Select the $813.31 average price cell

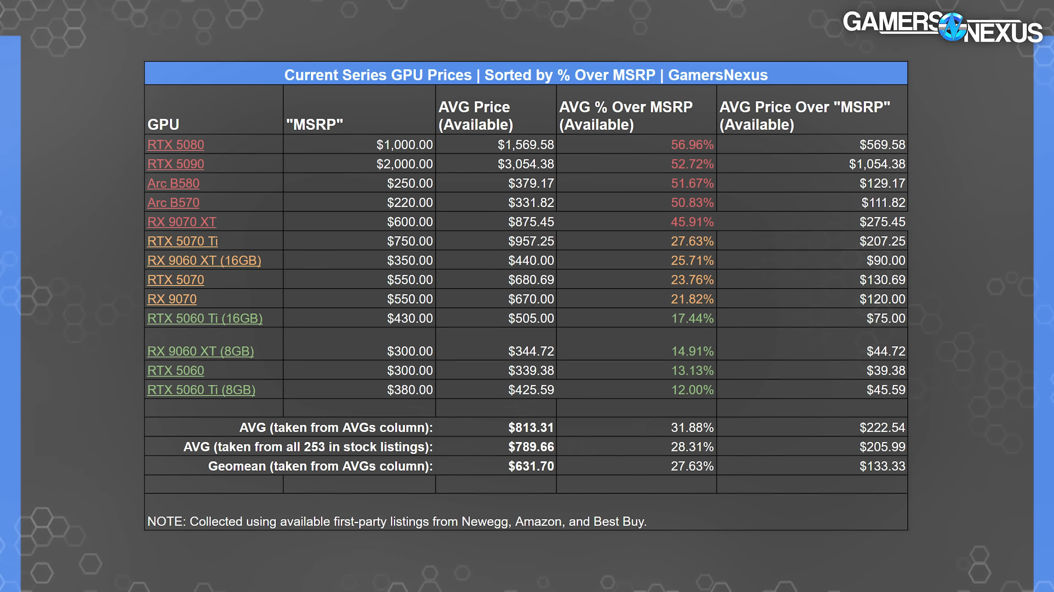[x=531, y=427]
